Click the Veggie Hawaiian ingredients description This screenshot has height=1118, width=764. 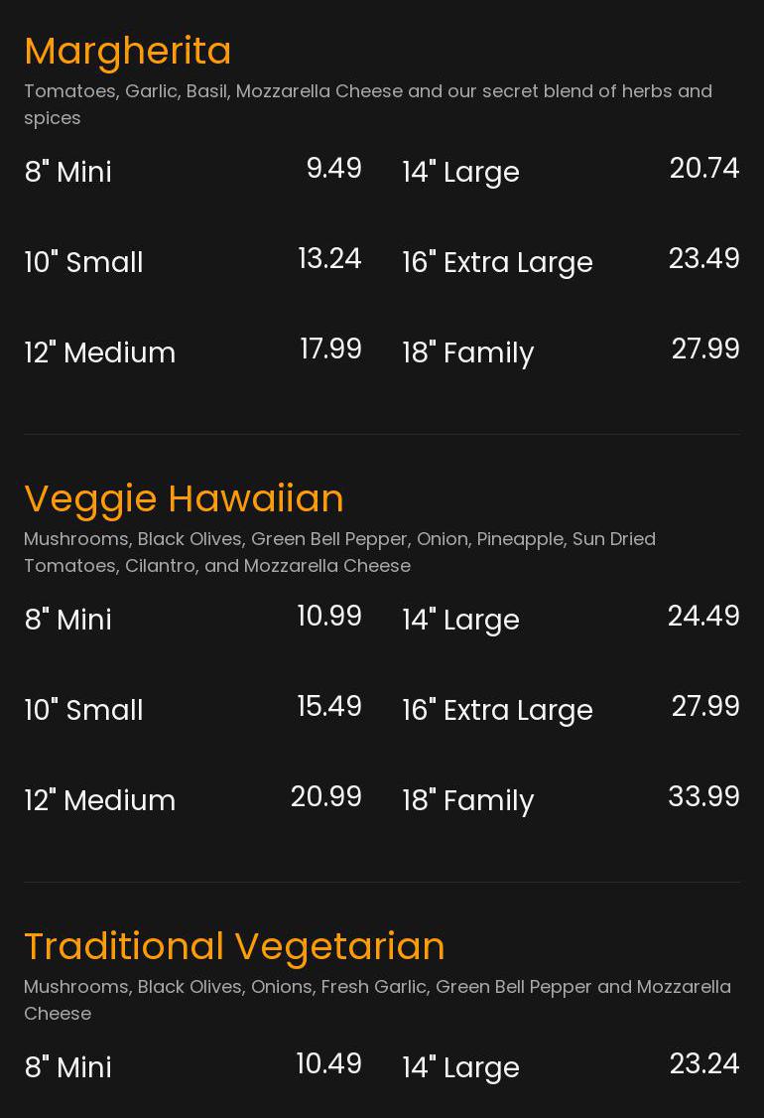pyautogui.click(x=339, y=552)
